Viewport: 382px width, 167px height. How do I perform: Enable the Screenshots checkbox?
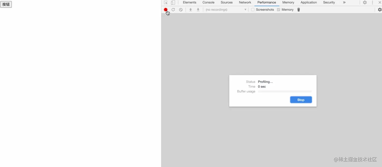[253, 10]
